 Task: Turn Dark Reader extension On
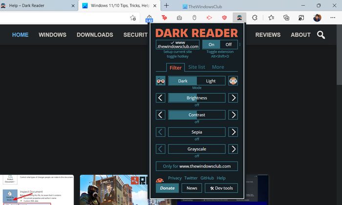(x=211, y=44)
